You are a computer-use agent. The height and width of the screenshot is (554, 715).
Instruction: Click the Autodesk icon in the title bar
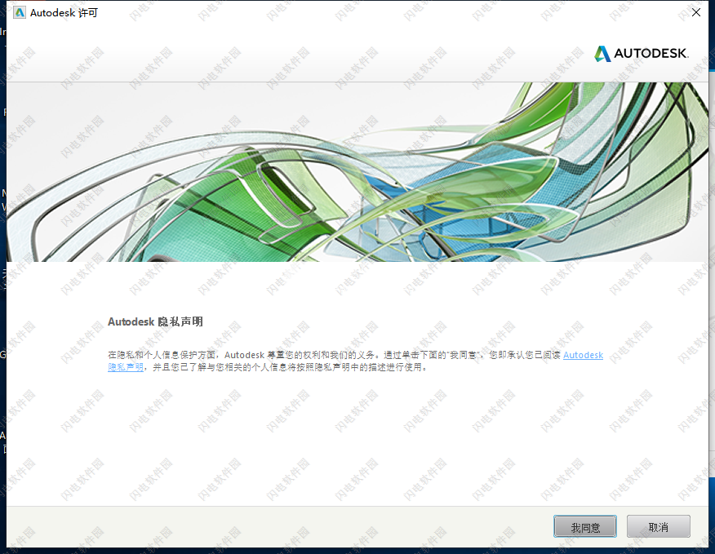20,13
